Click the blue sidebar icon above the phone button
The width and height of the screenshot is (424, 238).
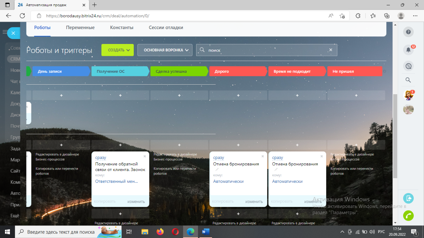click(408, 198)
